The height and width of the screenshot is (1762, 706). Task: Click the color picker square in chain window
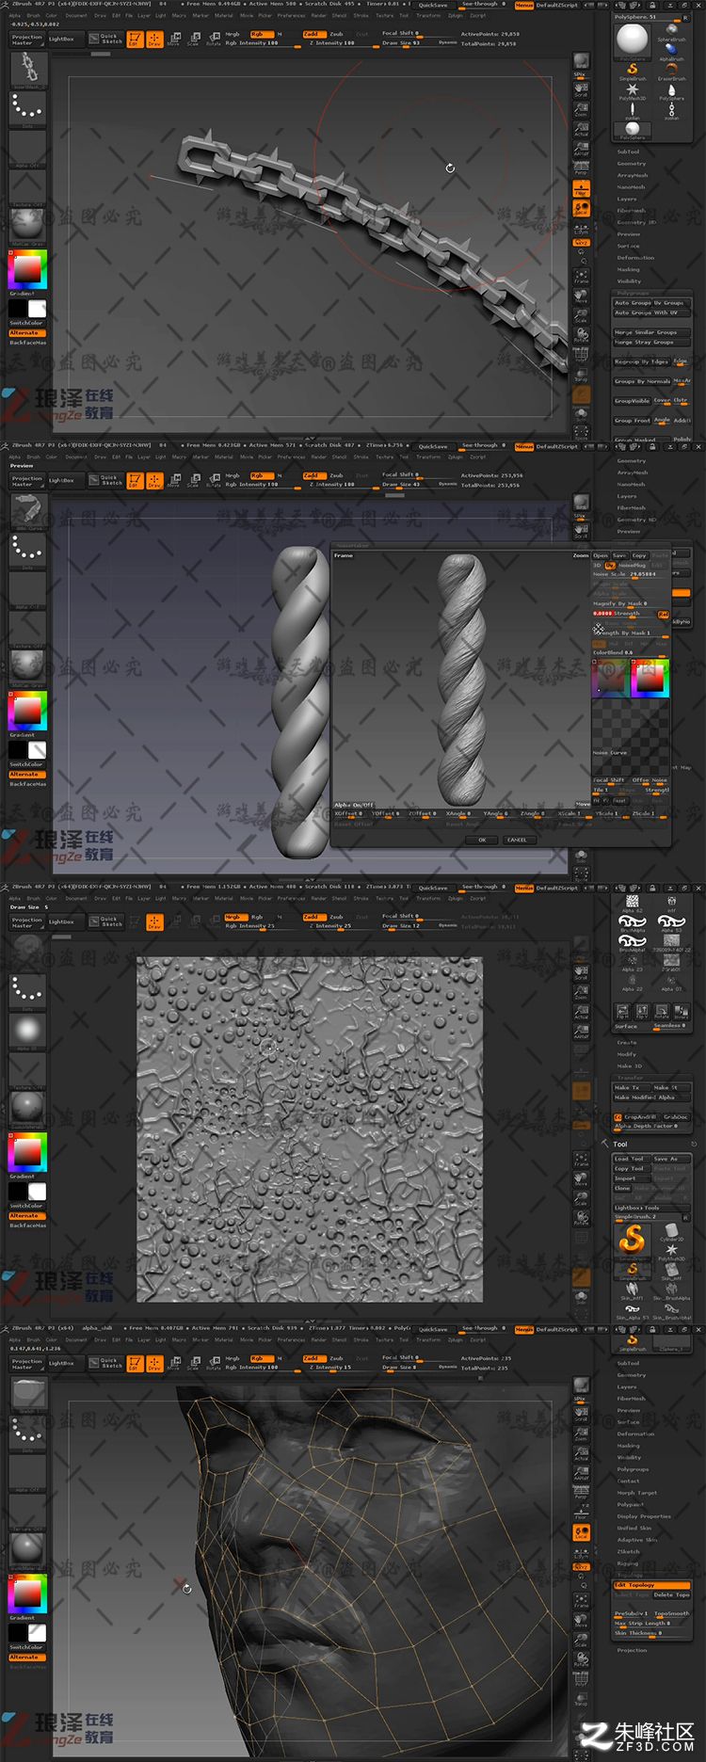click(27, 270)
